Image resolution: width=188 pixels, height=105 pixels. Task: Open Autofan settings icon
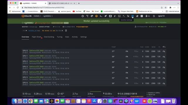tap(132, 16)
